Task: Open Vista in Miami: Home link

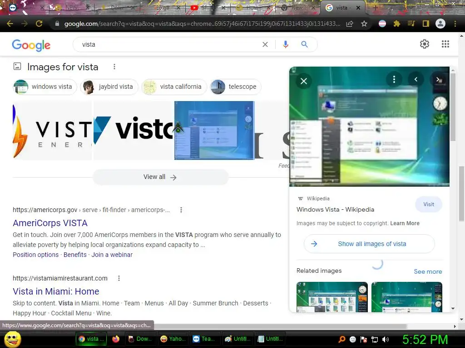Action: coord(56,291)
